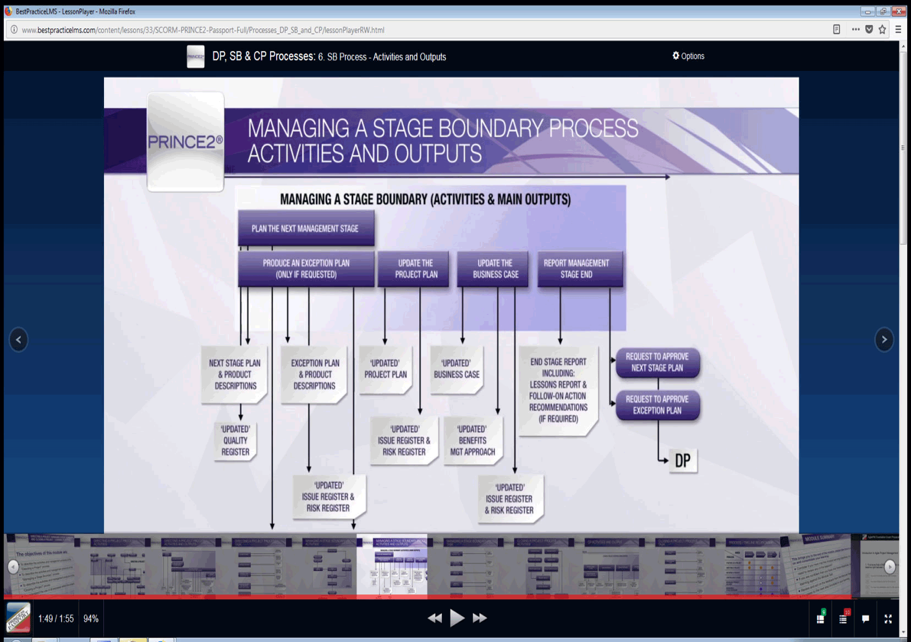Screen dimensions: 911x642
Task: Click the page info icon in address bar
Action: click(13, 30)
